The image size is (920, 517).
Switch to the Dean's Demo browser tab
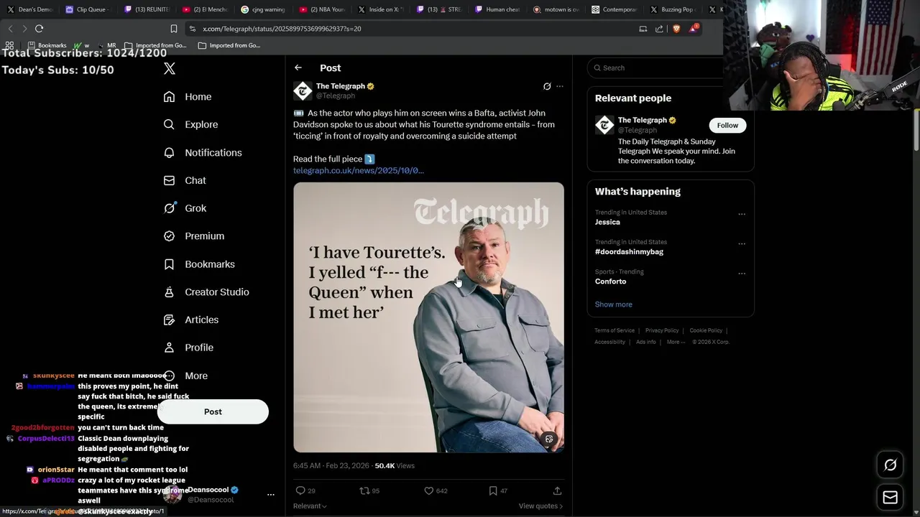[x=30, y=9]
